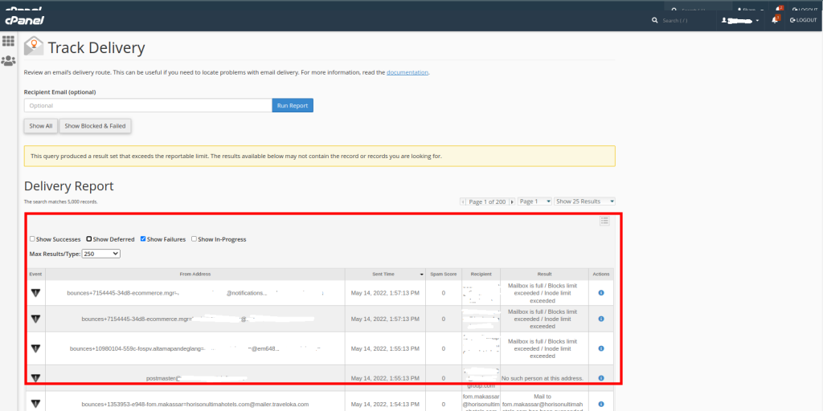Viewport: 823px width, 411px height.
Task: Sort by the Sent Time column header
Action: click(x=385, y=275)
